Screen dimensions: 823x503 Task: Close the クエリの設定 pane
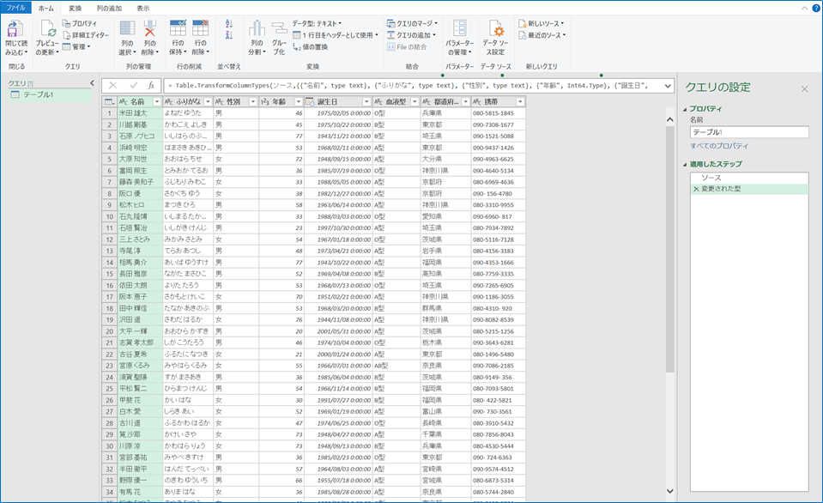tap(805, 89)
